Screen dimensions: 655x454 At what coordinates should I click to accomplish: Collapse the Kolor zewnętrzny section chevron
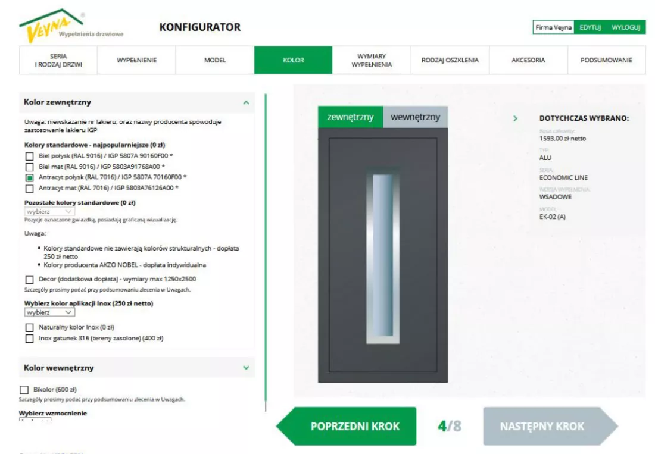pyautogui.click(x=246, y=102)
